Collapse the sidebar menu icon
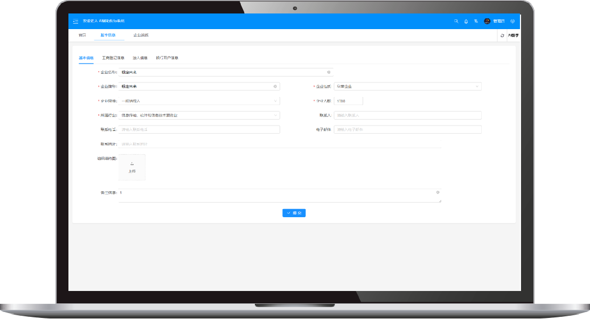The image size is (590, 319). pos(75,22)
